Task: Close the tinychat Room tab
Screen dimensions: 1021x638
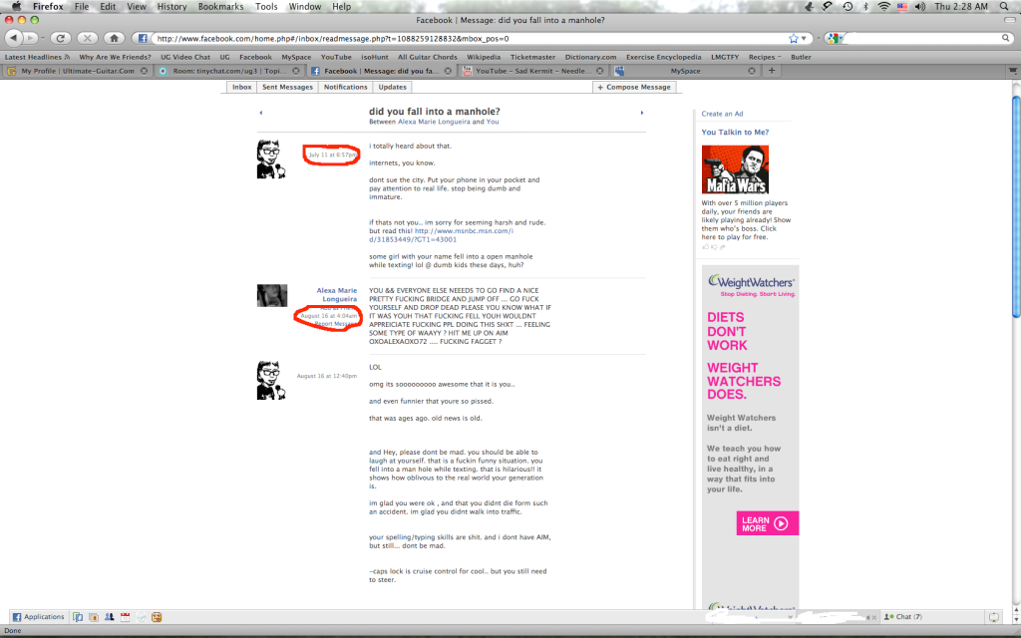Action: coord(295,71)
